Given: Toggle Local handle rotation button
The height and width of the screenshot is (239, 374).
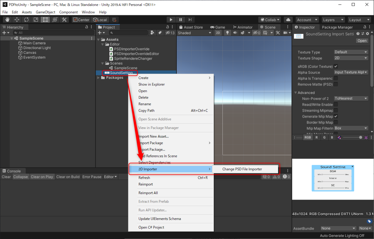Looking at the screenshot, I should click(100, 20).
